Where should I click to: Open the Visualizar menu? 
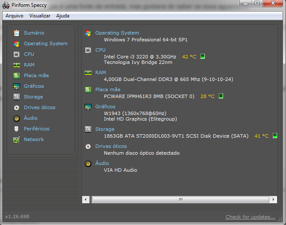pyautogui.click(x=40, y=16)
